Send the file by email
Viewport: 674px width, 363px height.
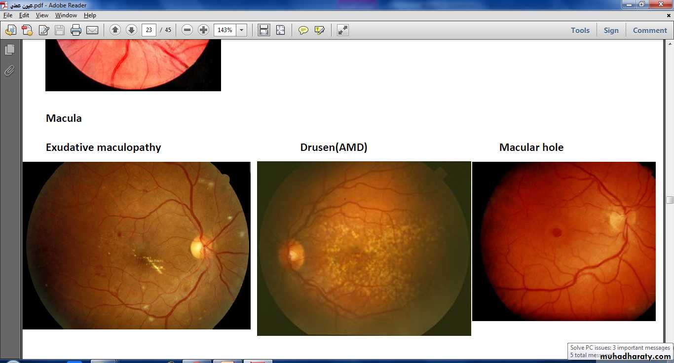pyautogui.click(x=92, y=30)
